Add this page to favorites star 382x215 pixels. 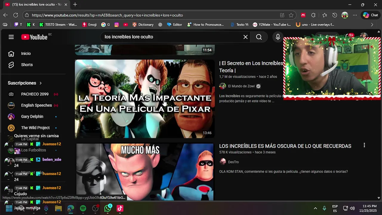tap(291, 15)
